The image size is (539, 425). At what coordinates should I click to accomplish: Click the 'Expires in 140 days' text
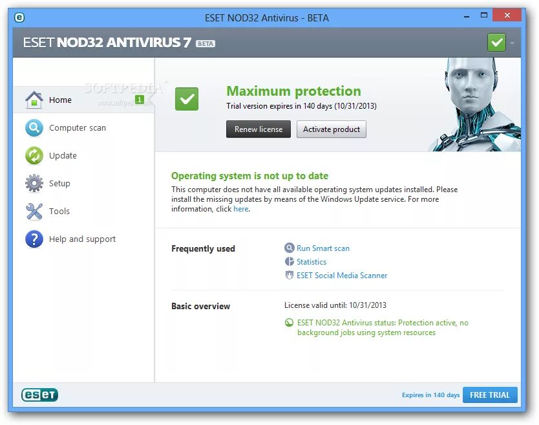click(x=430, y=395)
